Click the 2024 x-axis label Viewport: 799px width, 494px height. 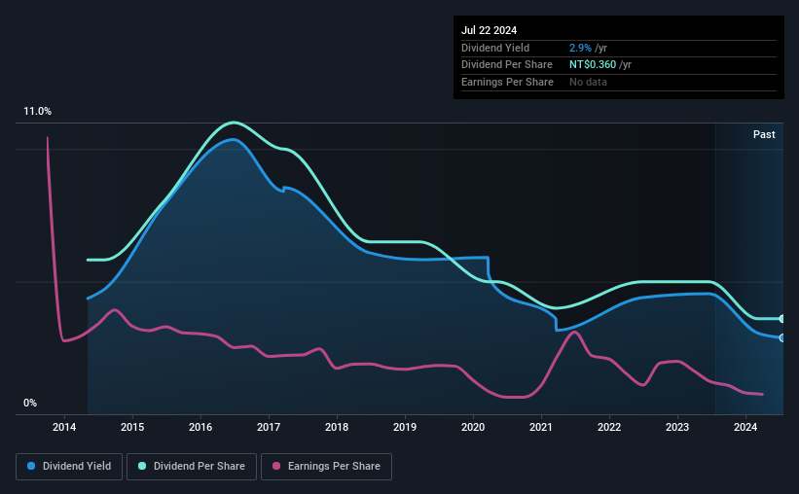[x=745, y=427]
